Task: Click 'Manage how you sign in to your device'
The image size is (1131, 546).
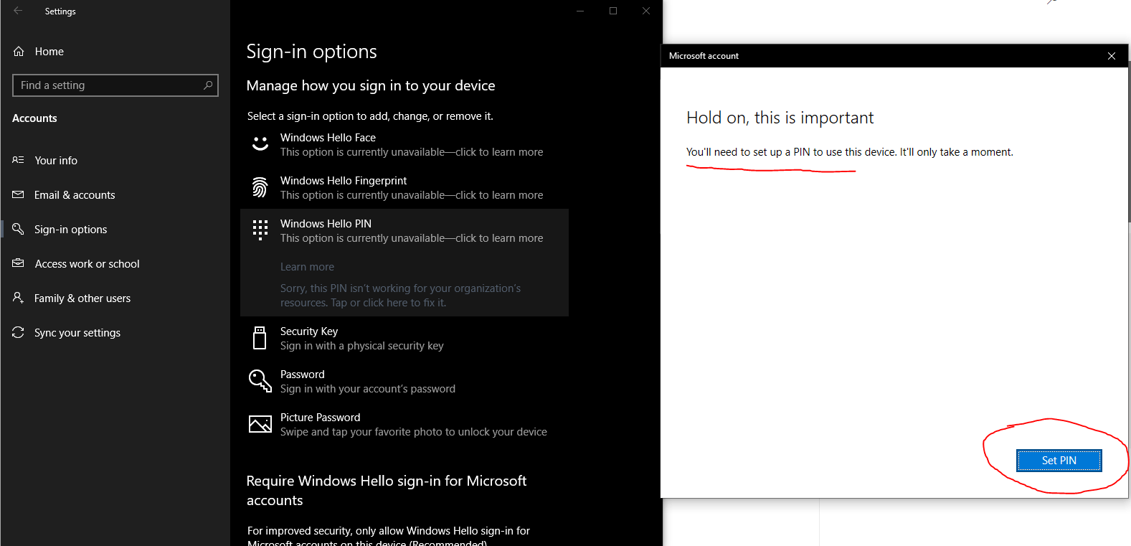Action: 371,85
